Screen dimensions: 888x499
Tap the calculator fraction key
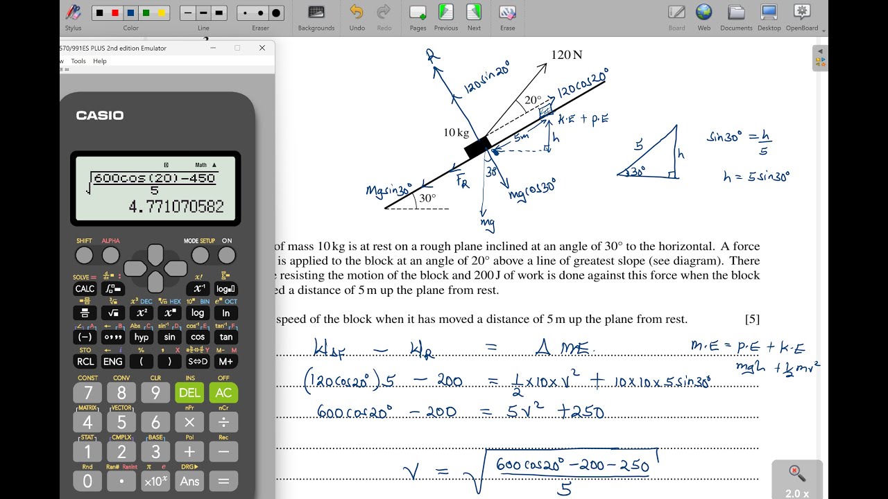coord(85,313)
